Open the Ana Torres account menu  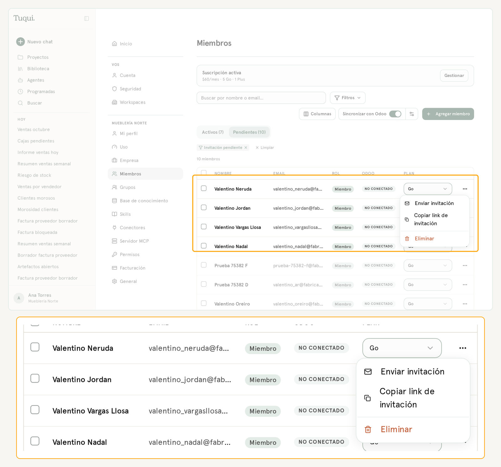[52, 298]
